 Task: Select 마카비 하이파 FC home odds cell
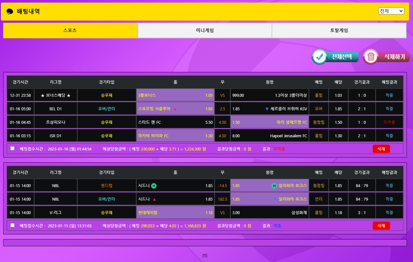click(x=175, y=136)
